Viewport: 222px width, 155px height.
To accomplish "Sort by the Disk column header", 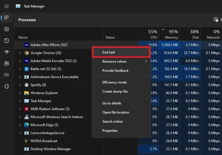I will pos(190,34).
